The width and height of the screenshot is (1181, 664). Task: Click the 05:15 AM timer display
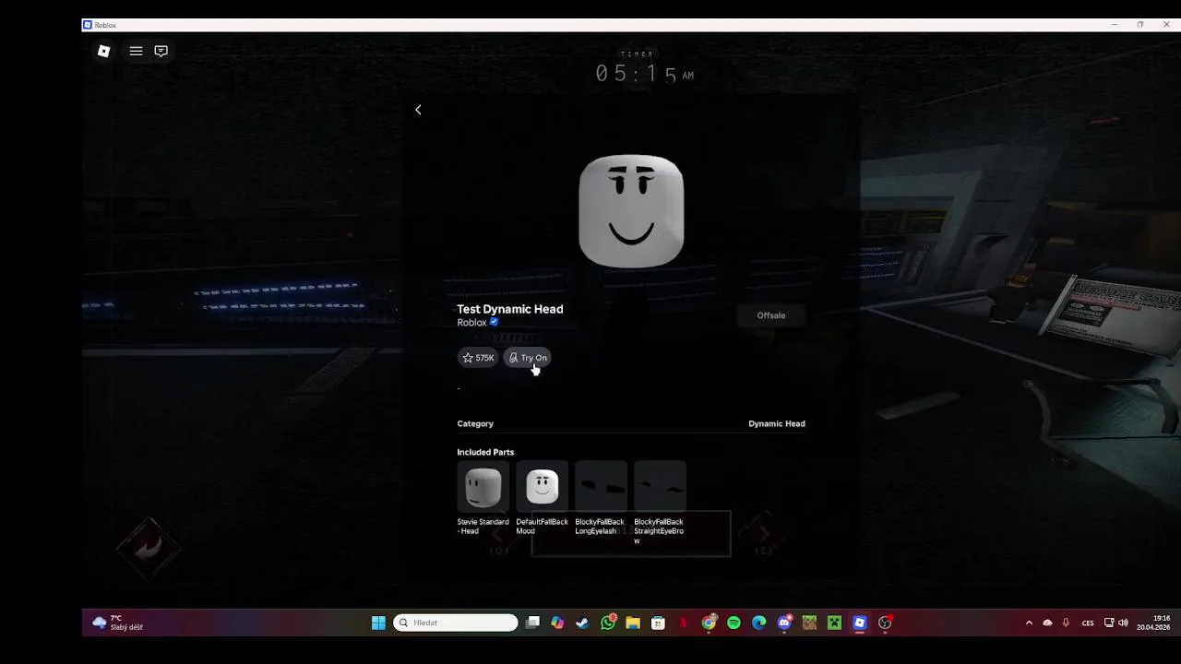pyautogui.click(x=644, y=74)
